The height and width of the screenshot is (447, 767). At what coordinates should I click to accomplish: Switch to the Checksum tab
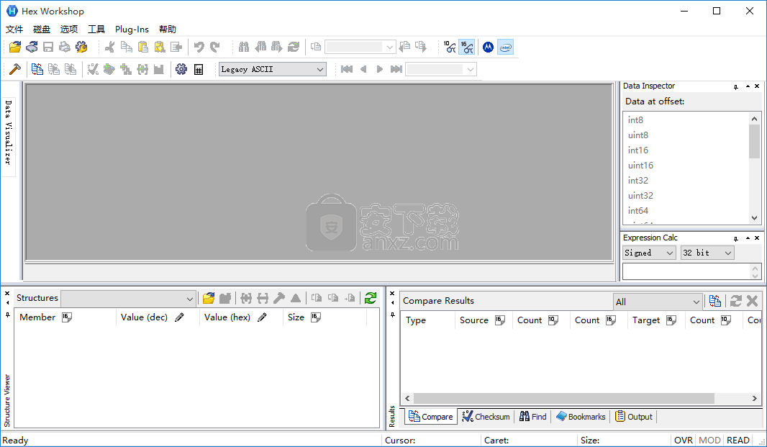pos(486,417)
